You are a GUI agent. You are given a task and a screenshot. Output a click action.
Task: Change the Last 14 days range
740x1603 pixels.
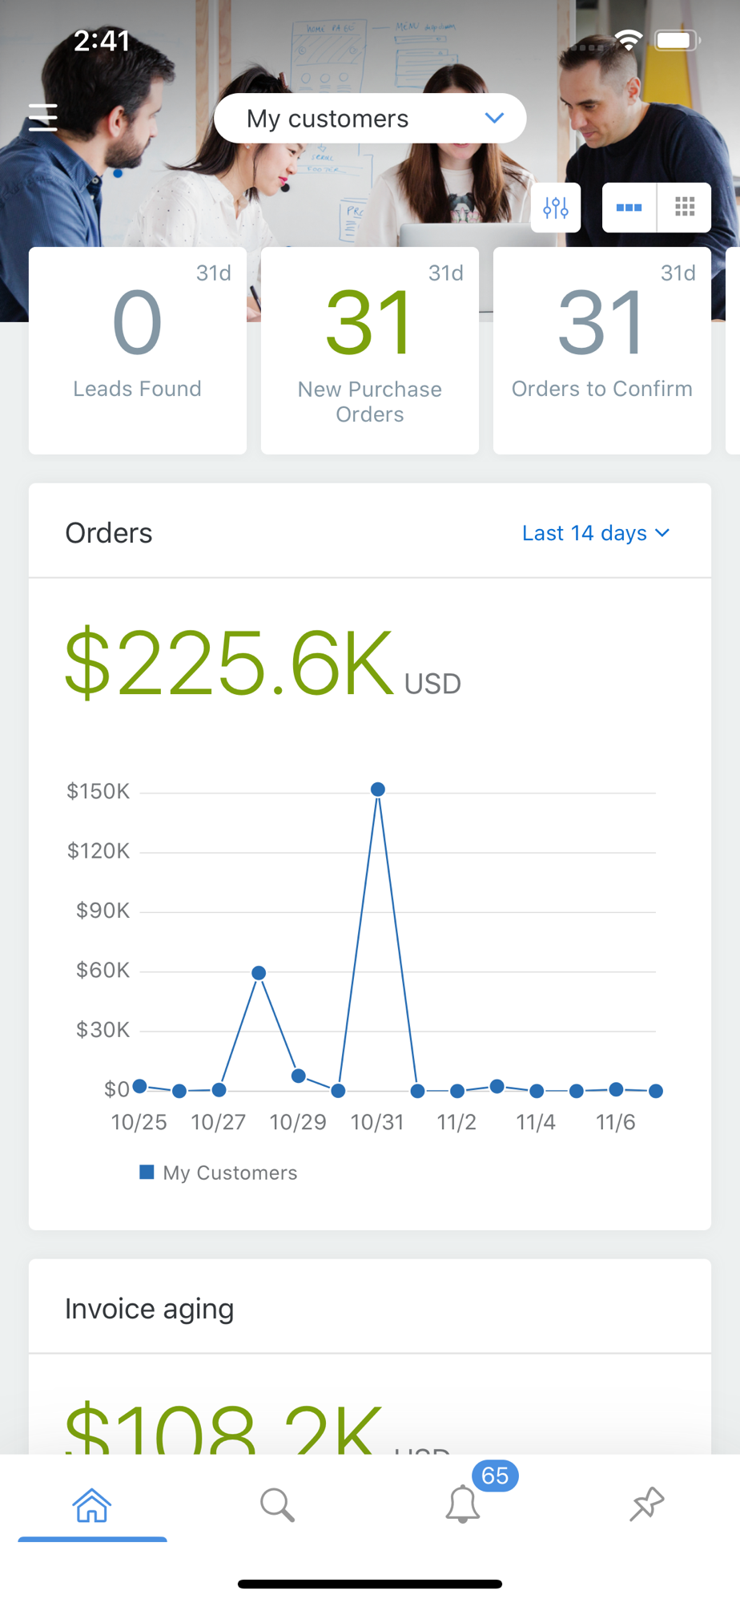click(x=596, y=533)
